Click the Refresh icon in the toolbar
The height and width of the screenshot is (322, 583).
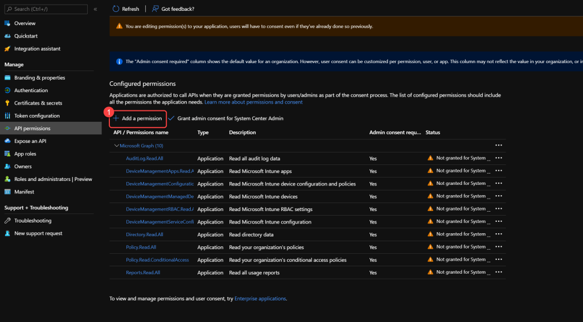tap(116, 9)
